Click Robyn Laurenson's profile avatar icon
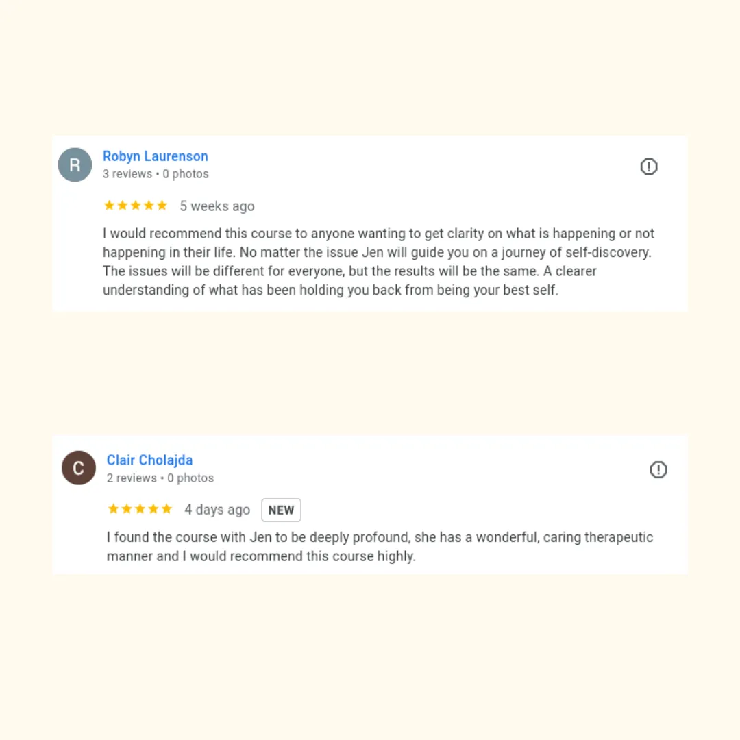Viewport: 740px width, 740px height. [75, 164]
